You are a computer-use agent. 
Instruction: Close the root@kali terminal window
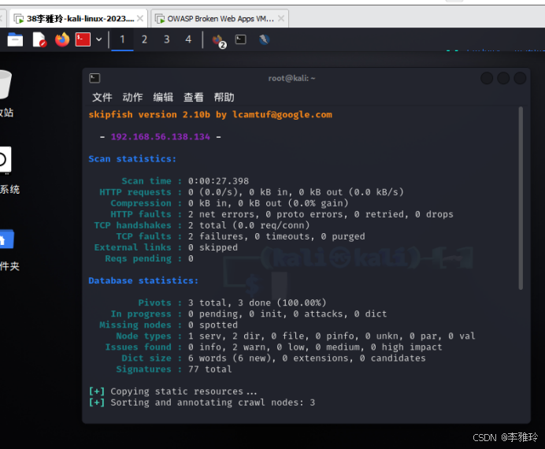coord(520,78)
